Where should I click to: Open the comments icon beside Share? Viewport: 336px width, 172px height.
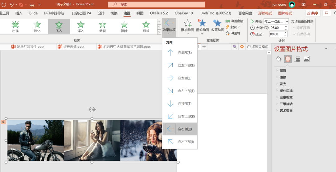point(327,13)
